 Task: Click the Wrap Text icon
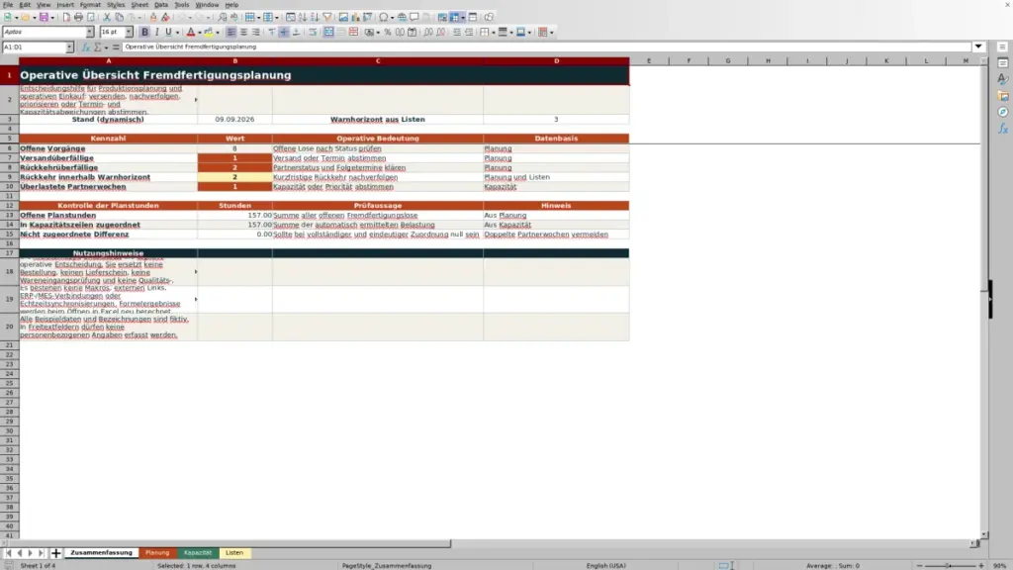[x=313, y=33]
